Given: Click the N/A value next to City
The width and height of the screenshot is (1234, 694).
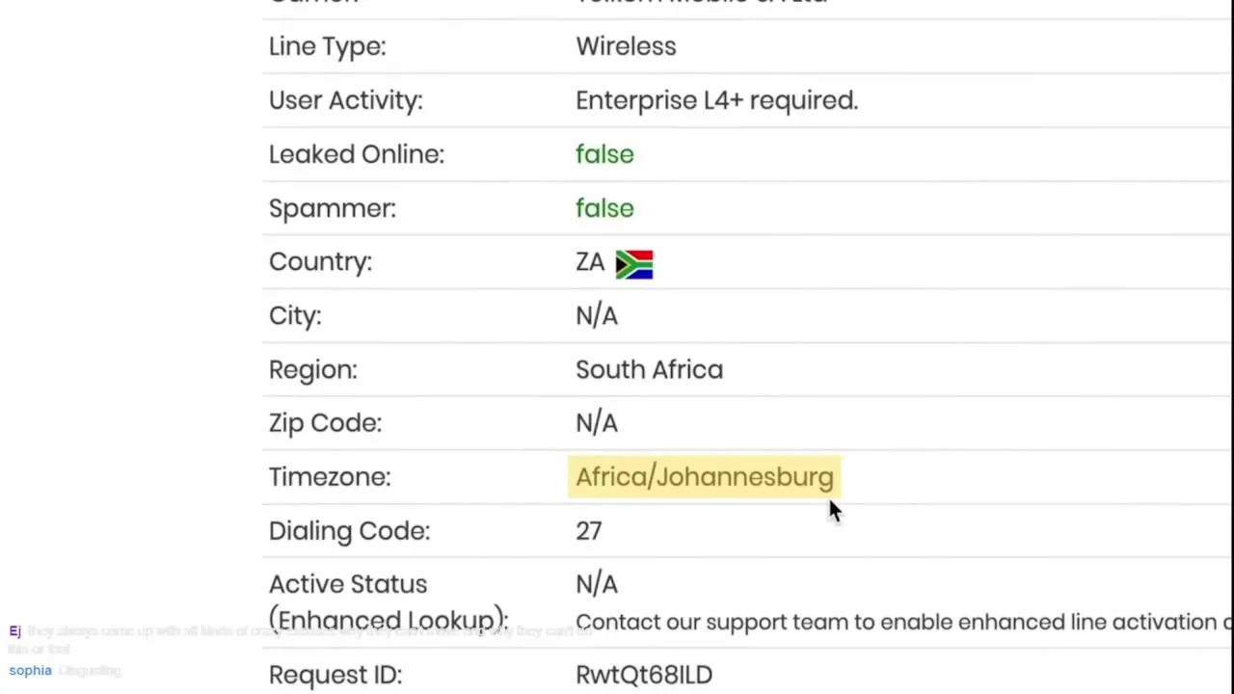Looking at the screenshot, I should pos(596,316).
